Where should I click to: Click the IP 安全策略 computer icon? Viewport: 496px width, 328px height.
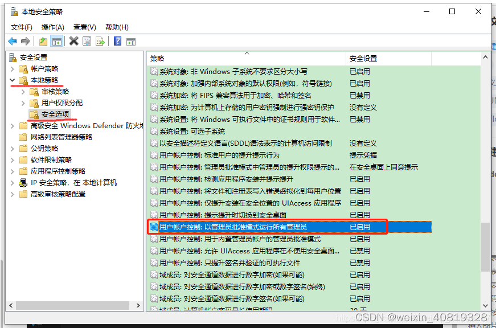23,183
